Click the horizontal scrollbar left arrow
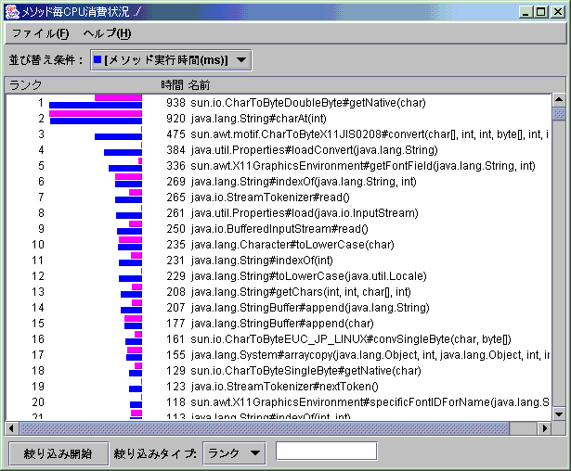The height and width of the screenshot is (471, 571). (12, 428)
